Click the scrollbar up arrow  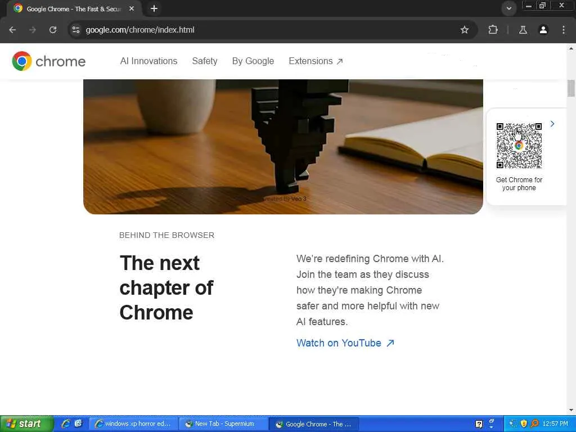pos(571,48)
